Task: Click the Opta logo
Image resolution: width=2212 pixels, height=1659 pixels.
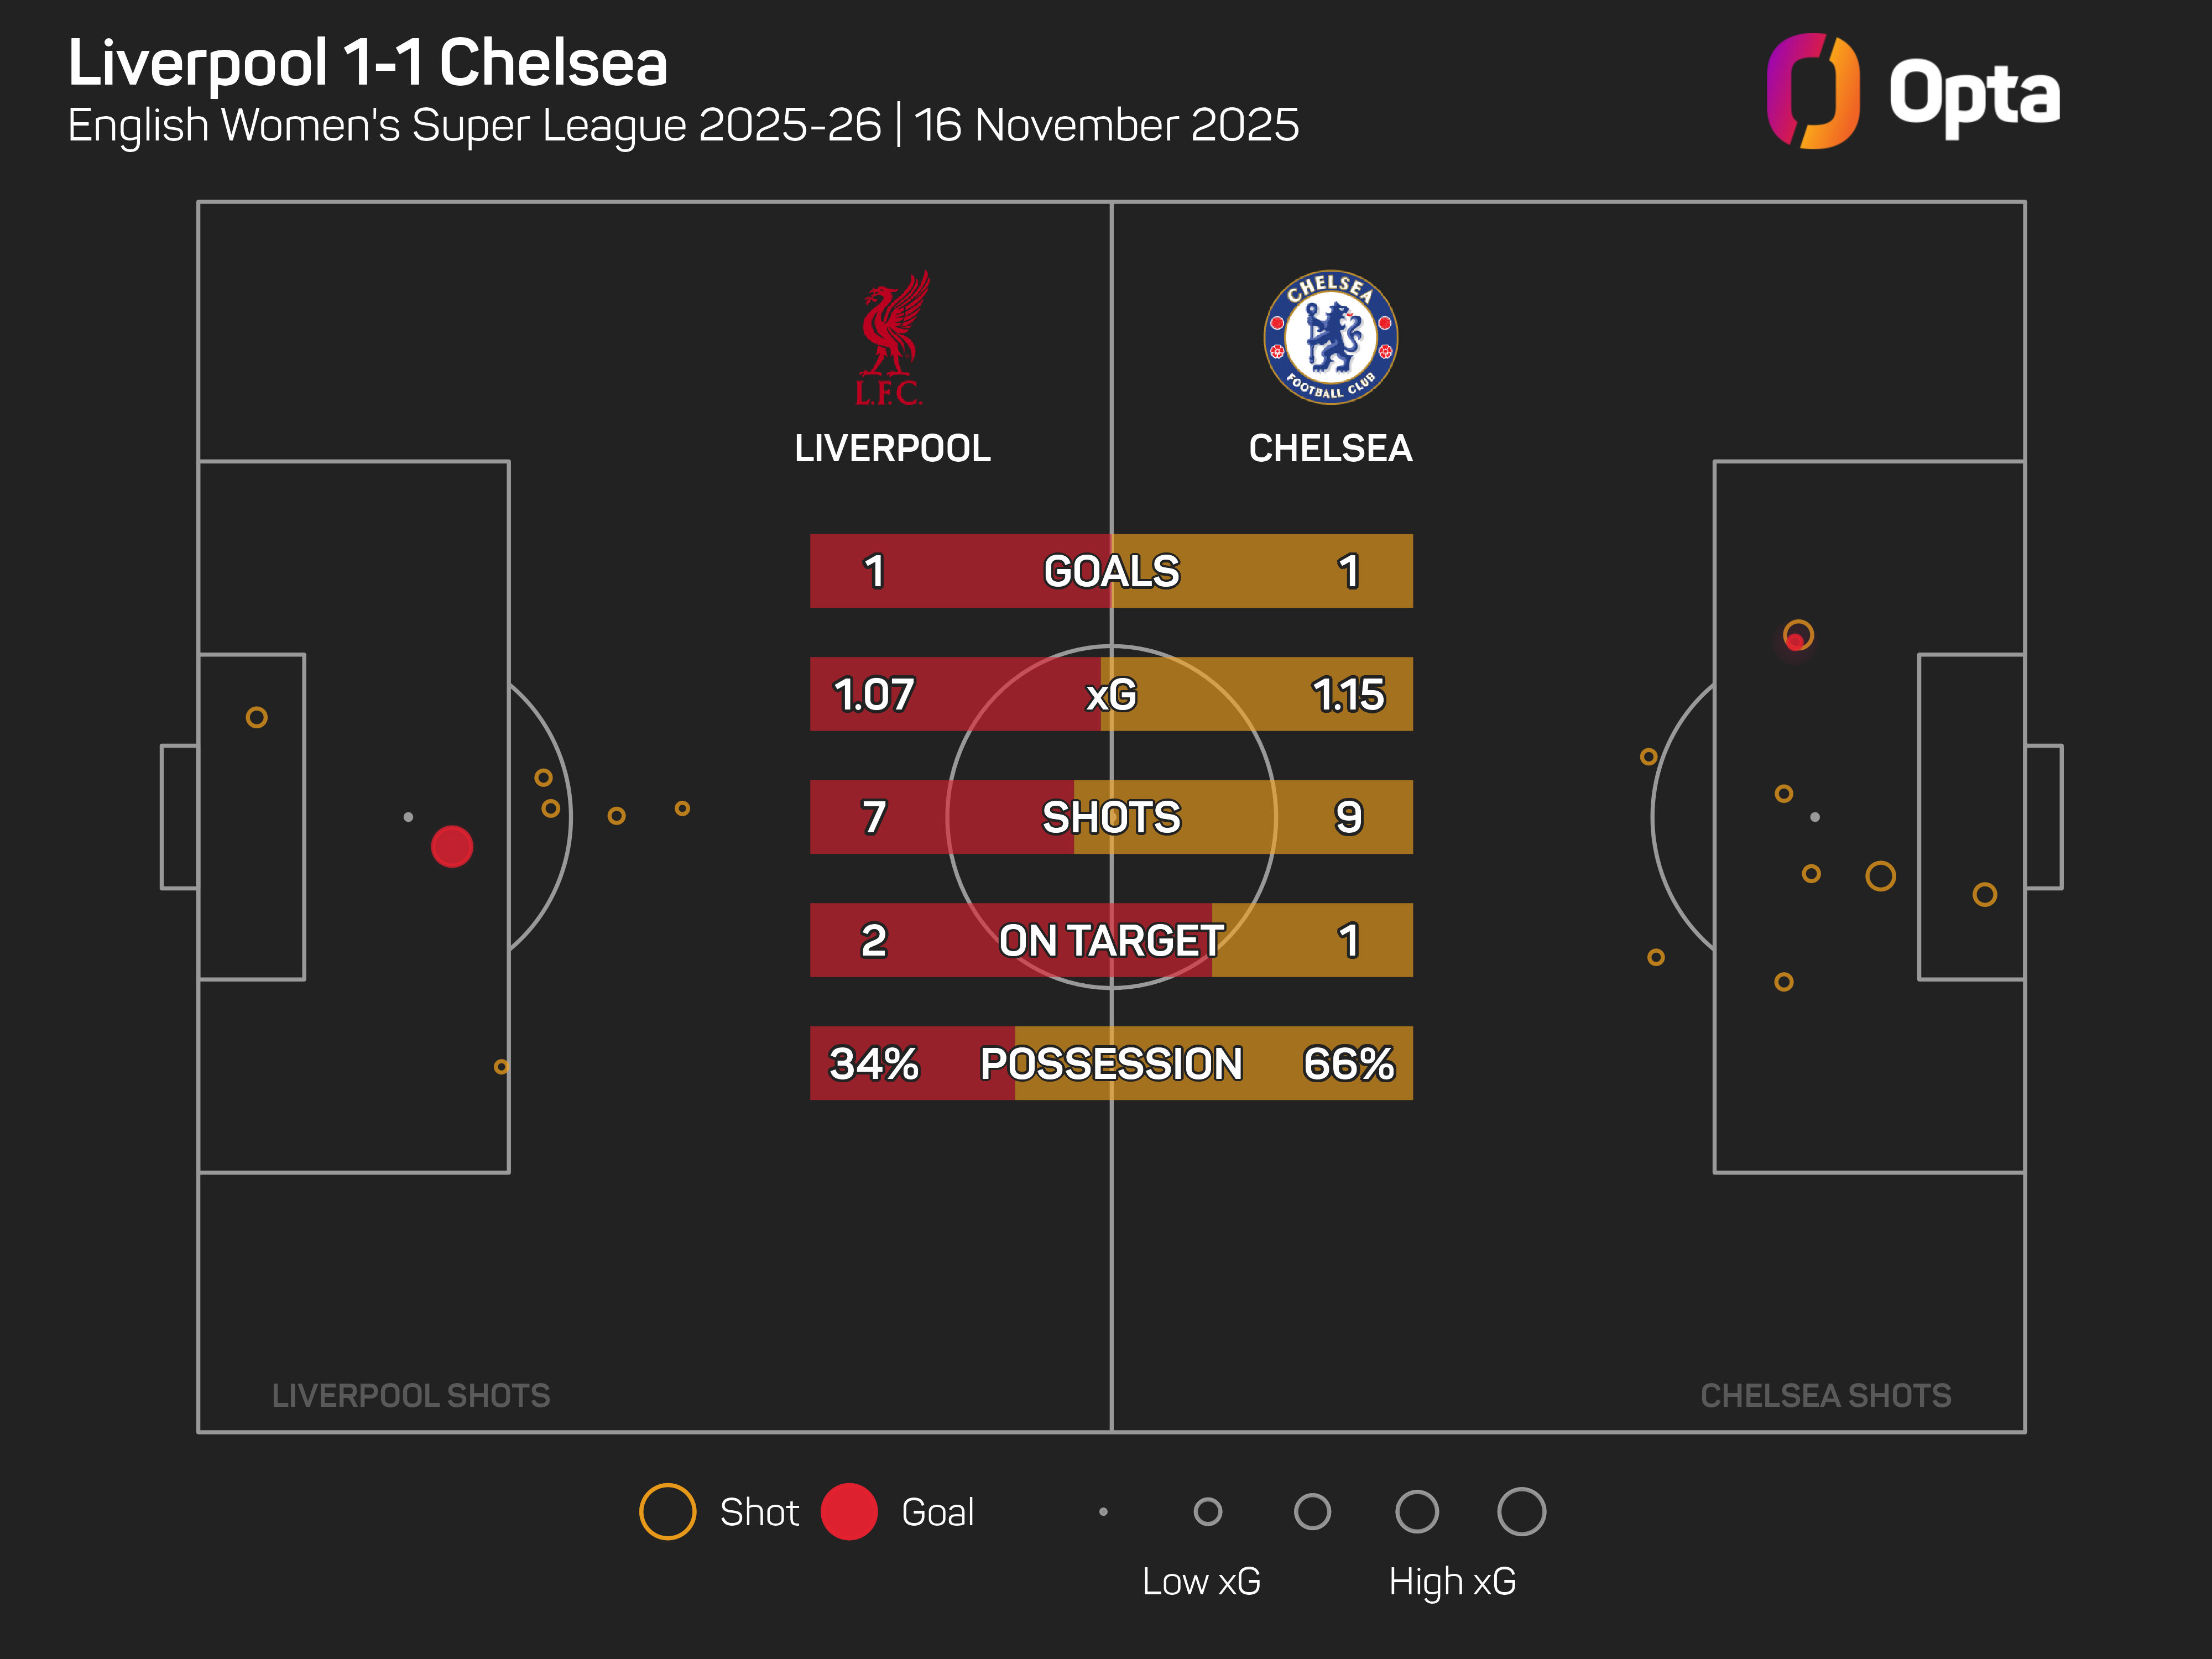Action: [1912, 92]
